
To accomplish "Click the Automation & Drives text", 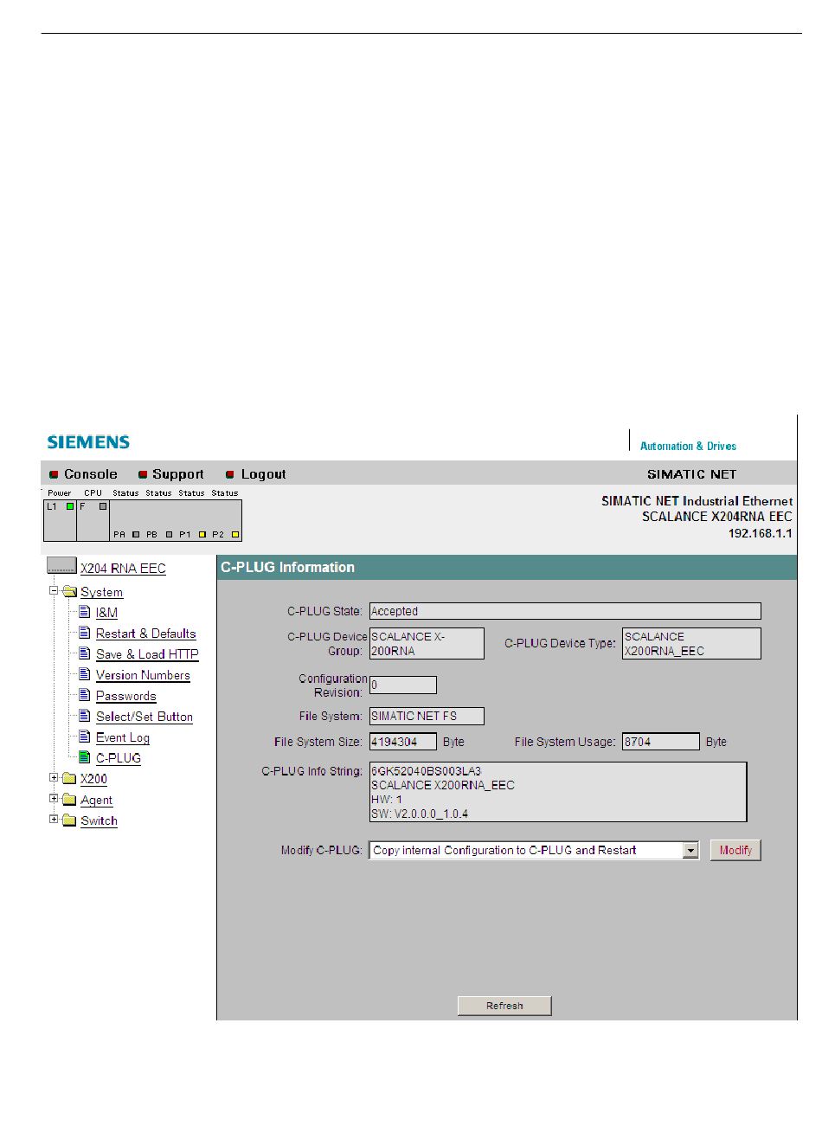I will click(x=688, y=447).
